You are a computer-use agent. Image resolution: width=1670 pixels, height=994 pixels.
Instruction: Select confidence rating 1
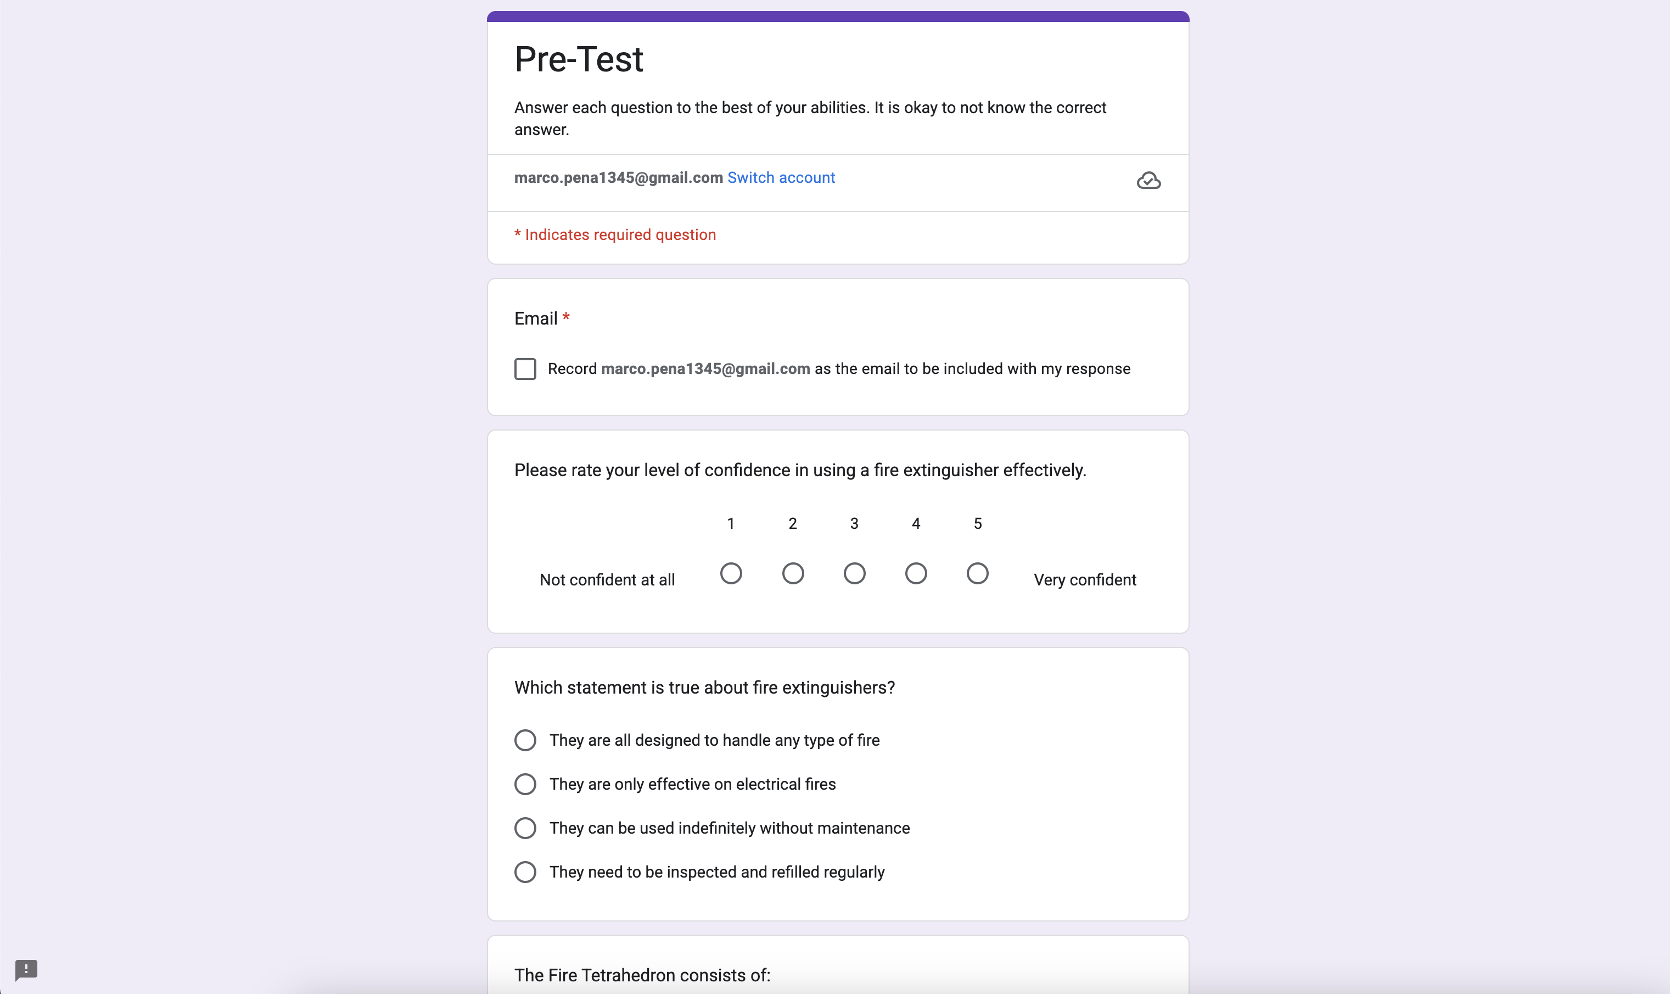coord(731,573)
